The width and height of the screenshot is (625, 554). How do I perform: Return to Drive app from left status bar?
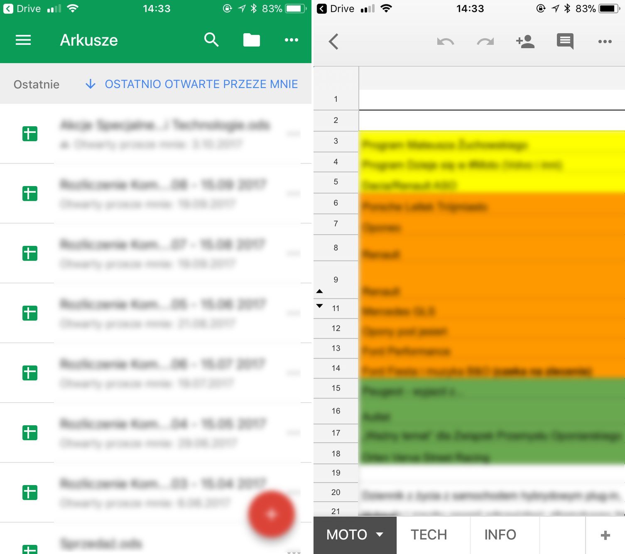click(22, 9)
